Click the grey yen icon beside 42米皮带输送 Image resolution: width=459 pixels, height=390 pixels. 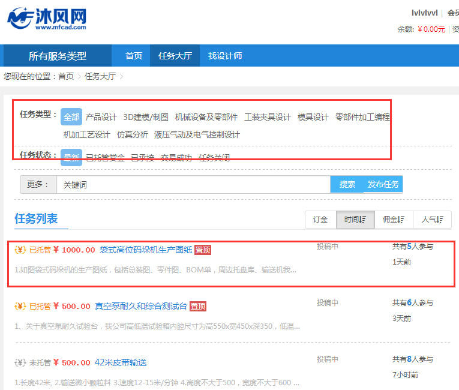click(x=20, y=363)
